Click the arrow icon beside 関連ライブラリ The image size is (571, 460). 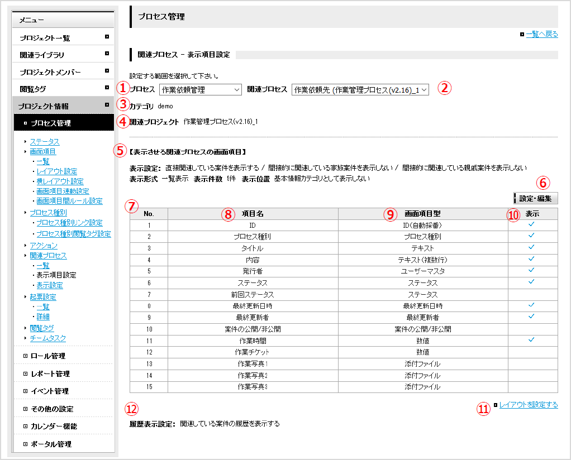[x=107, y=54]
